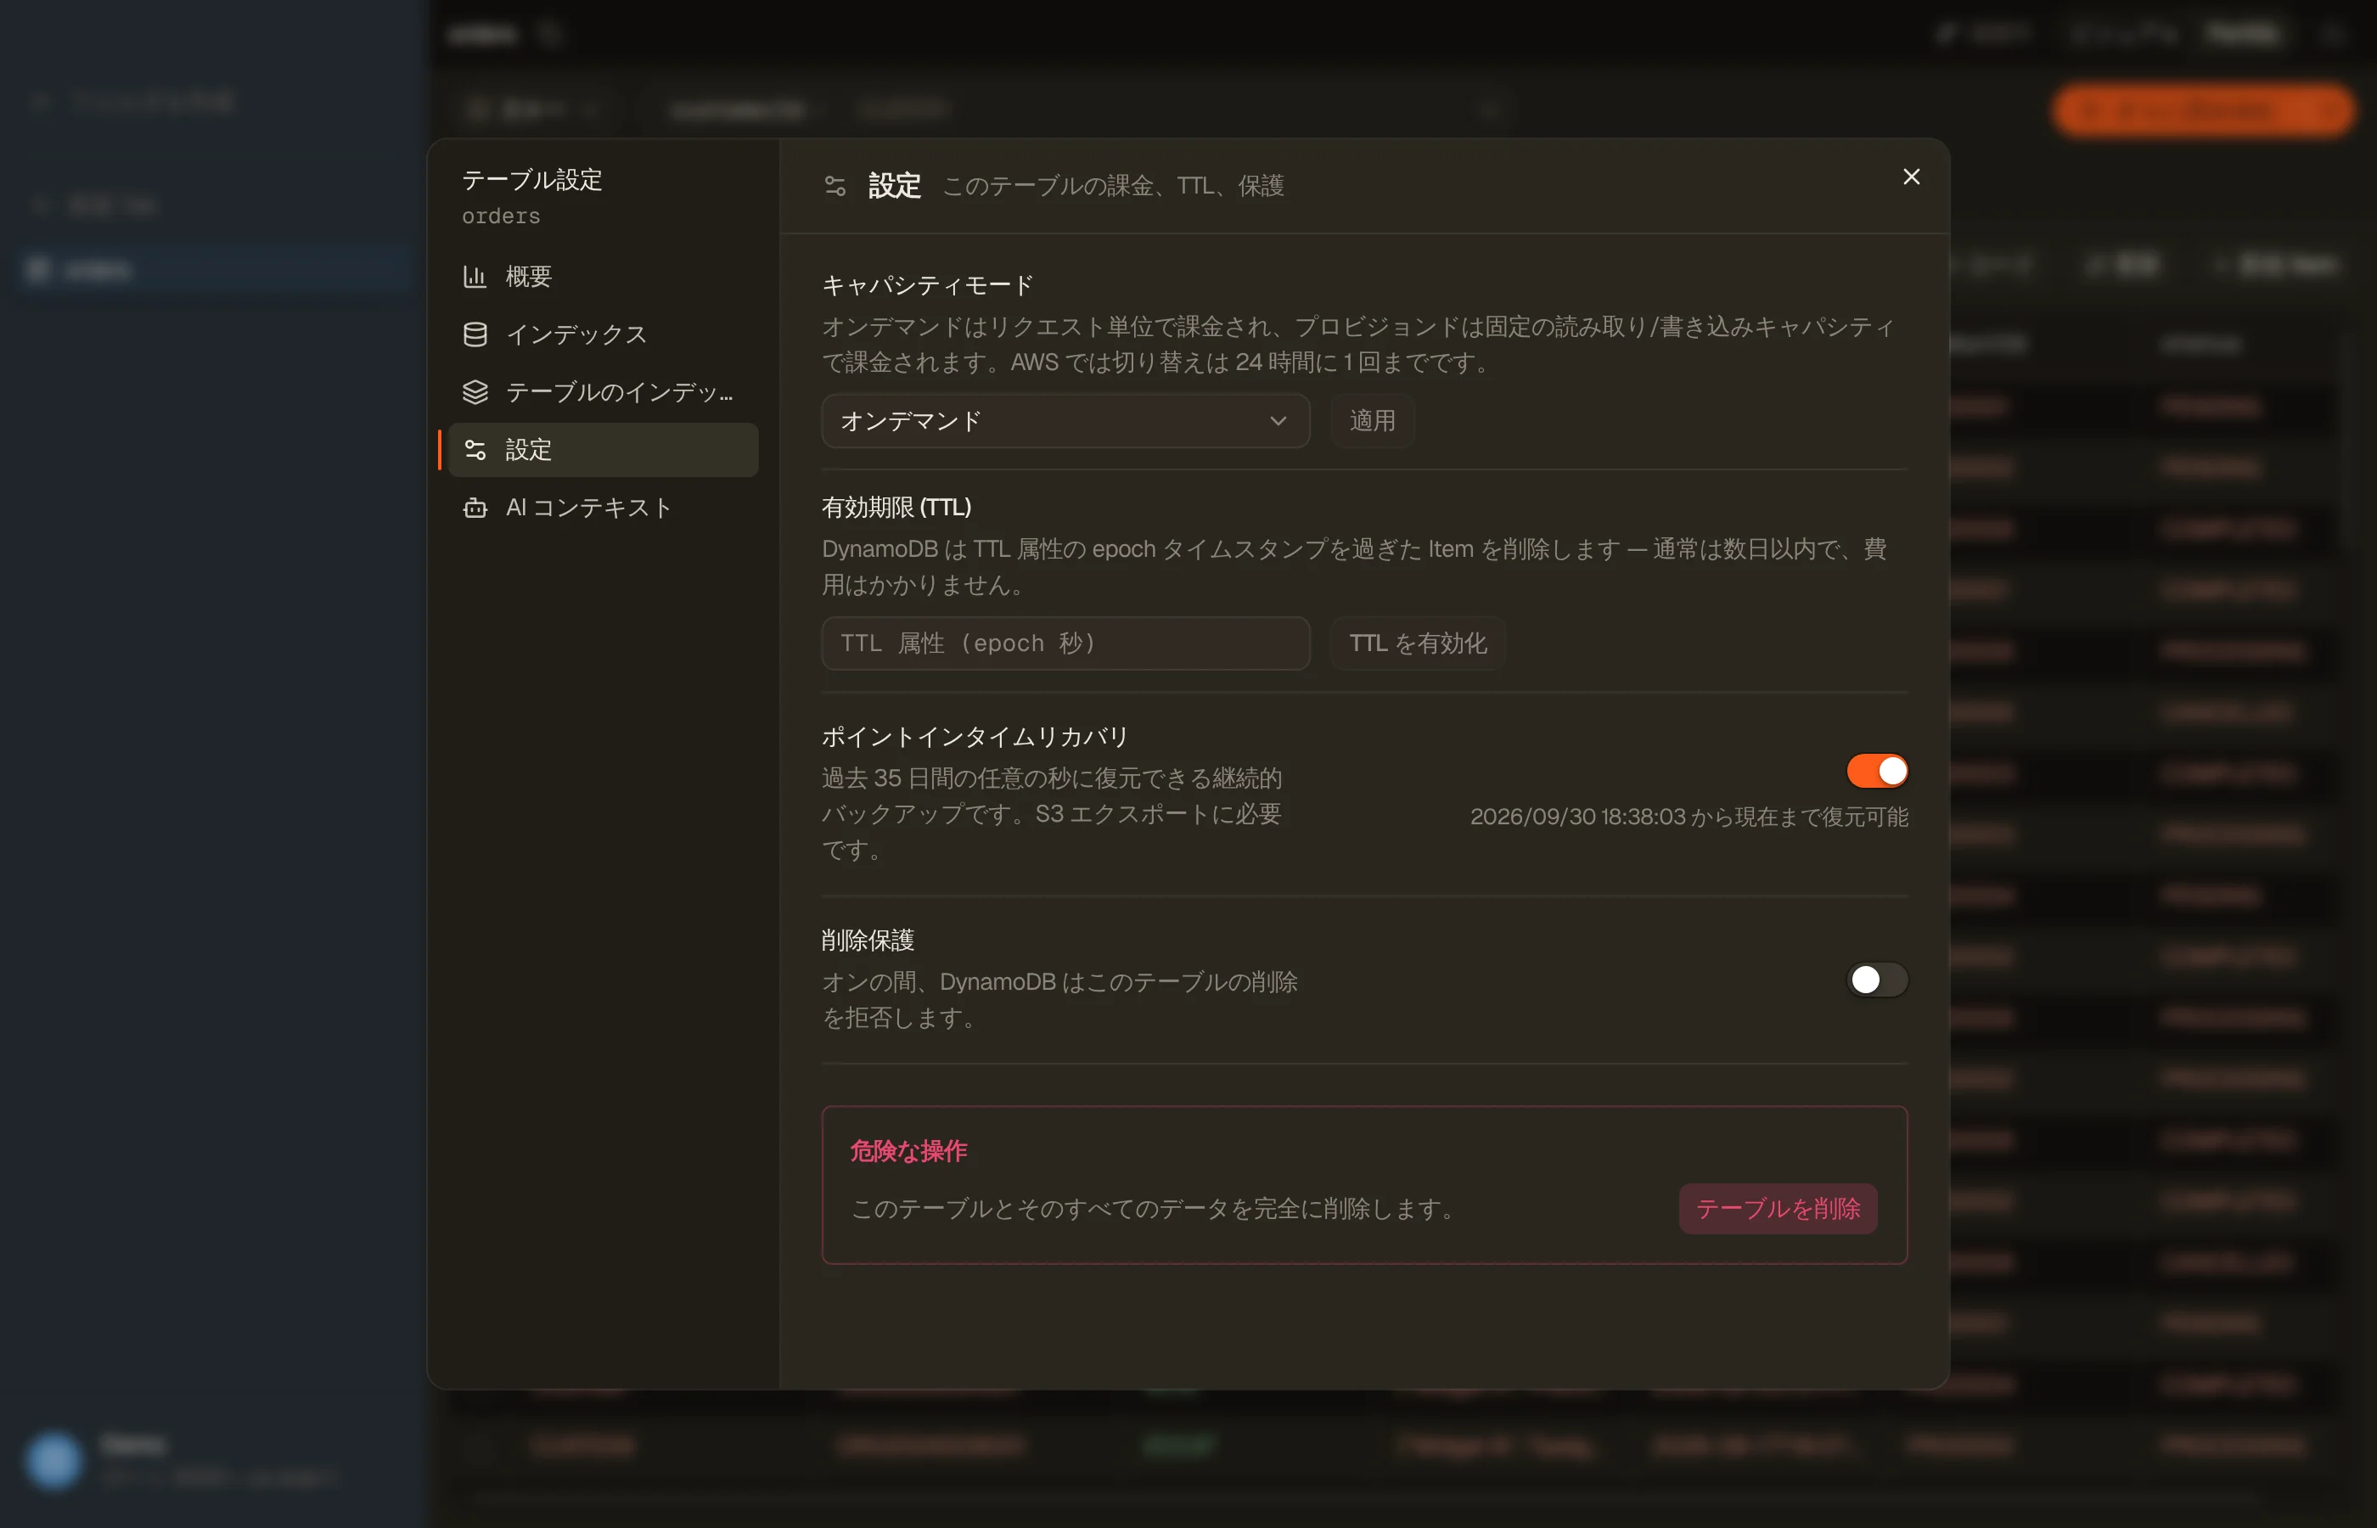The width and height of the screenshot is (2377, 1528).
Task: Click the キャパシティモード heading
Action: [x=928, y=286]
